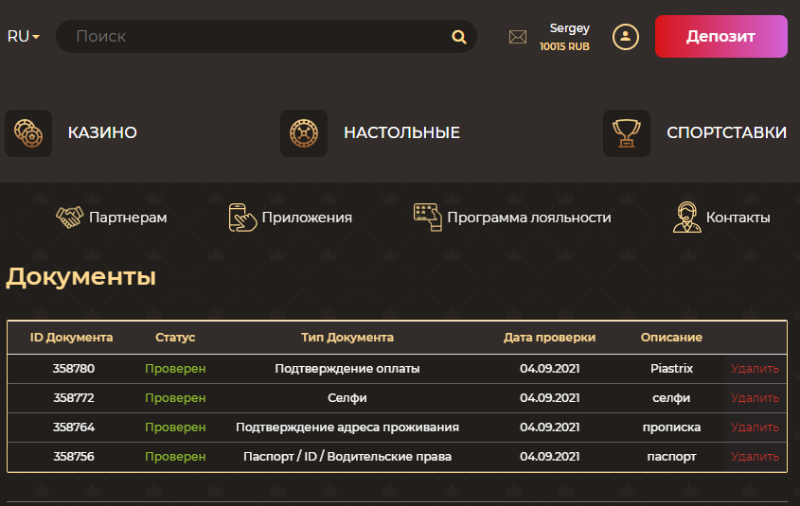Click the Депозит button
Viewport: 800px width, 506px height.
point(720,36)
